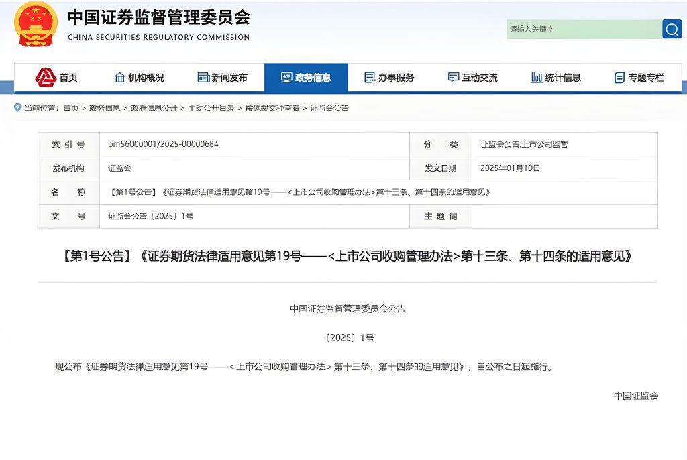Click the building icon beside 机构概况
687x460 pixels.
(x=119, y=78)
